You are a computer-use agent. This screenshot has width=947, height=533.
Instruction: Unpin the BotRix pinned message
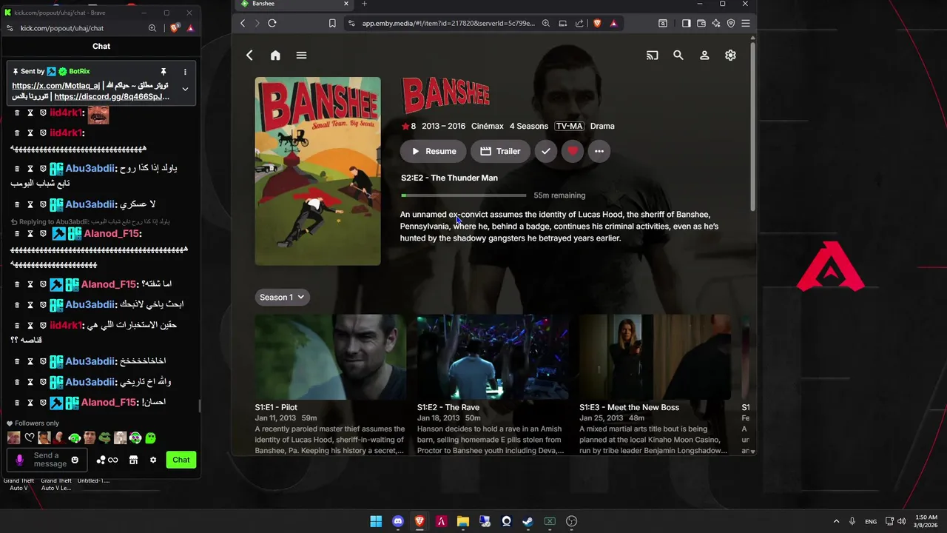[164, 72]
